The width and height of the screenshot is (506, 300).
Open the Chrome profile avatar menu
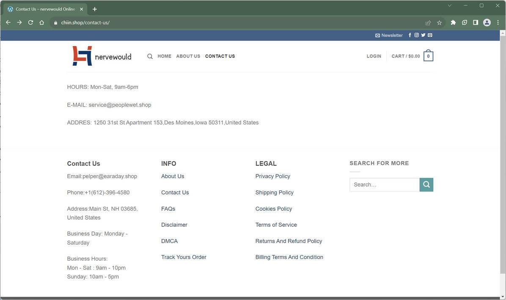(487, 22)
